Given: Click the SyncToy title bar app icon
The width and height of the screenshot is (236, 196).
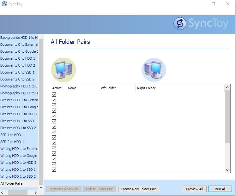Looking at the screenshot, I should [x=4, y=4].
